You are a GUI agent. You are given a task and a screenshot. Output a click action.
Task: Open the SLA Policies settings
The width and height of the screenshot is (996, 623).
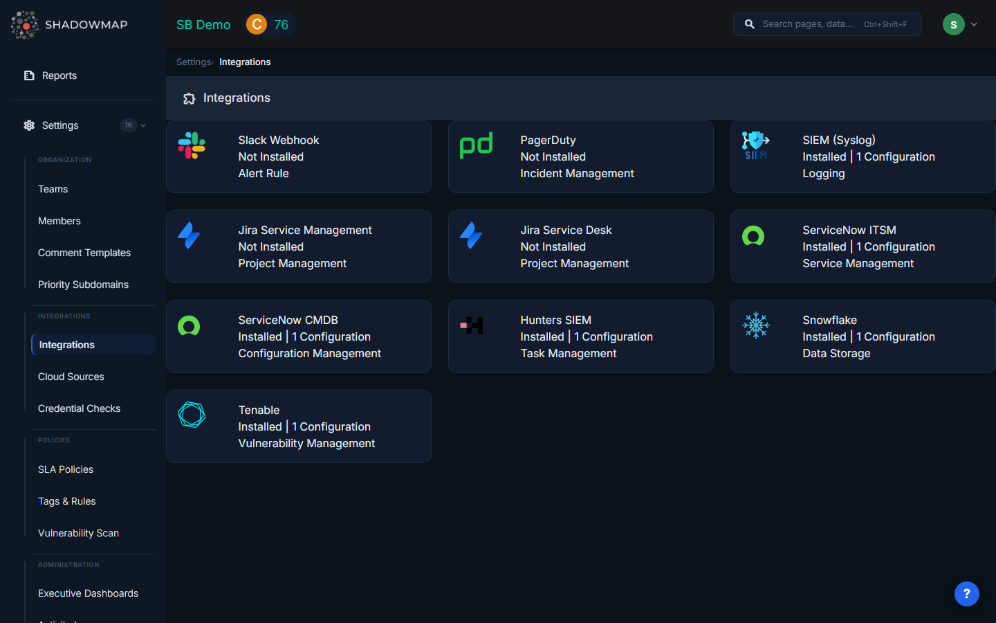(x=66, y=469)
